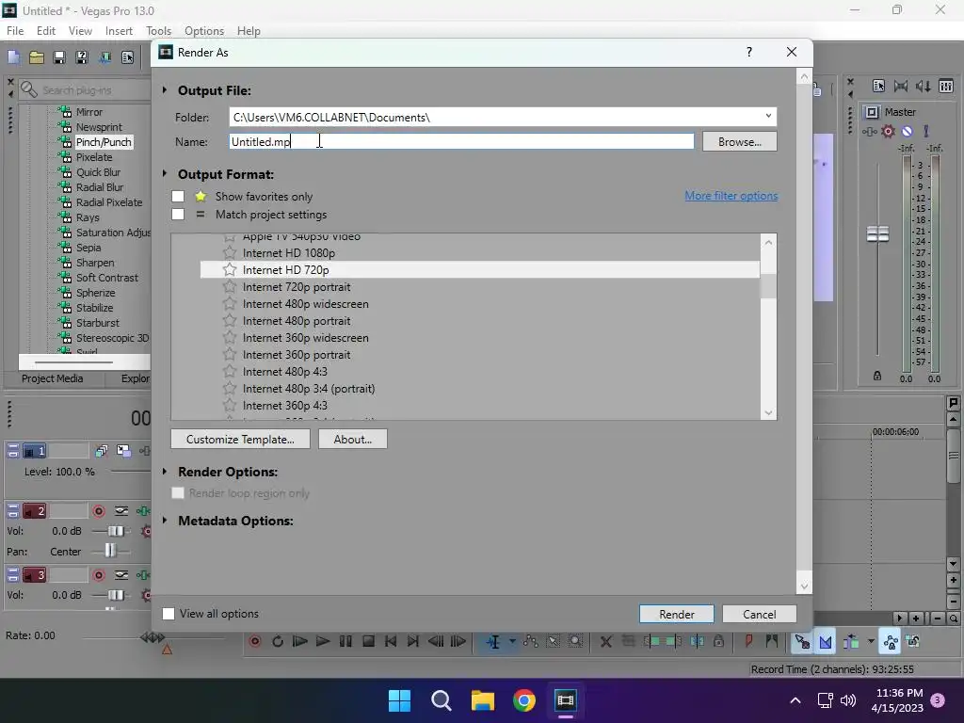Click the Save disk icon in toolbar
The width and height of the screenshot is (964, 723).
click(59, 57)
